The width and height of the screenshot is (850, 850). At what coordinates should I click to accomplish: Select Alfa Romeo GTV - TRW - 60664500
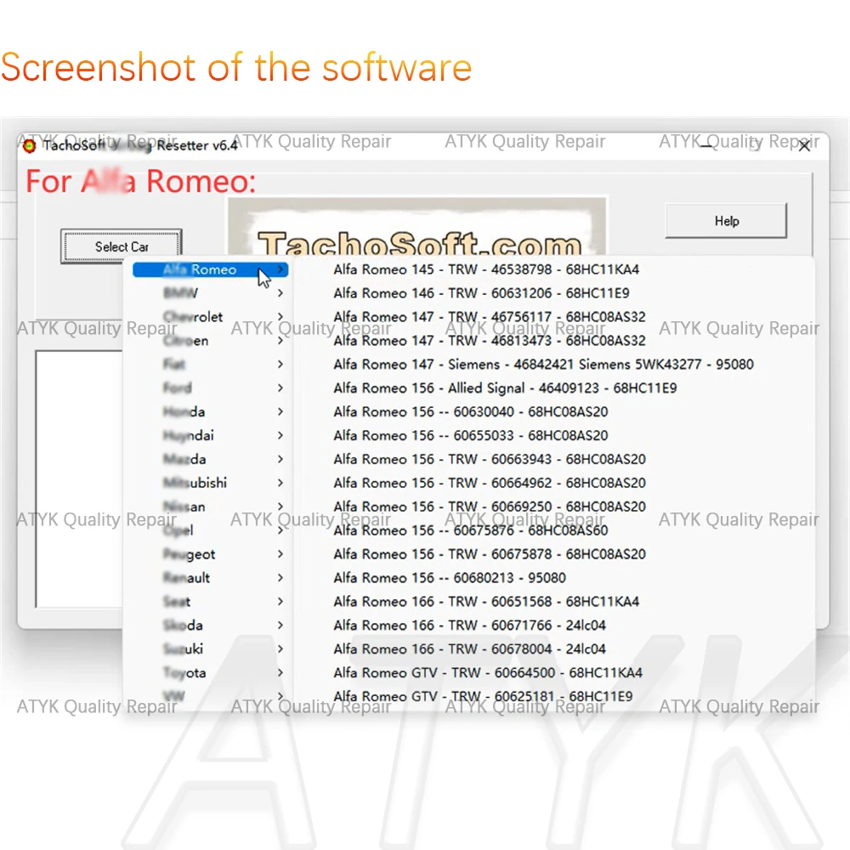pyautogui.click(x=488, y=672)
